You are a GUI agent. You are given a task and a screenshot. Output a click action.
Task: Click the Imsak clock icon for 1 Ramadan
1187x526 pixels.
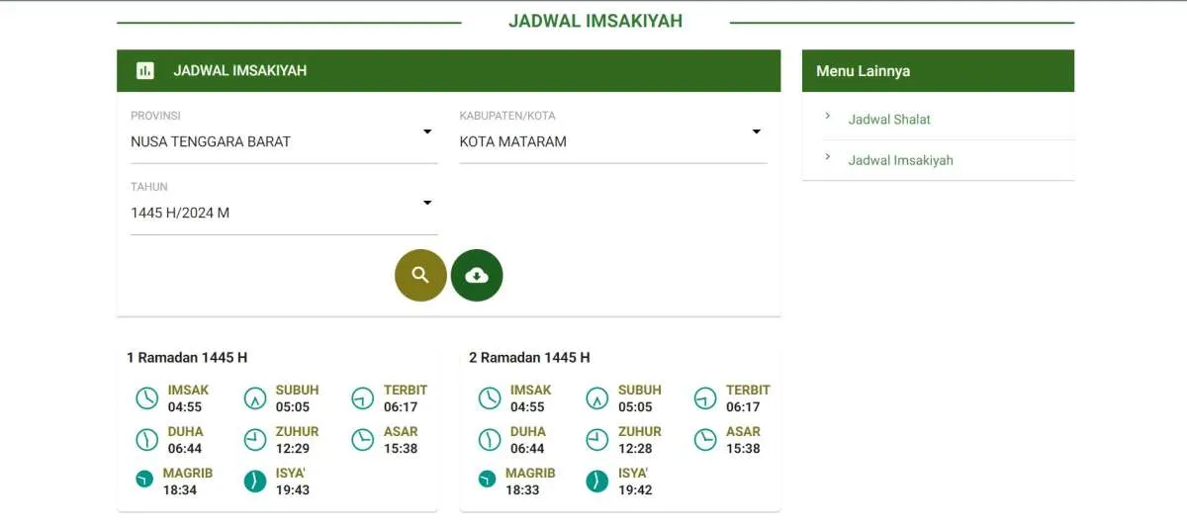point(146,398)
